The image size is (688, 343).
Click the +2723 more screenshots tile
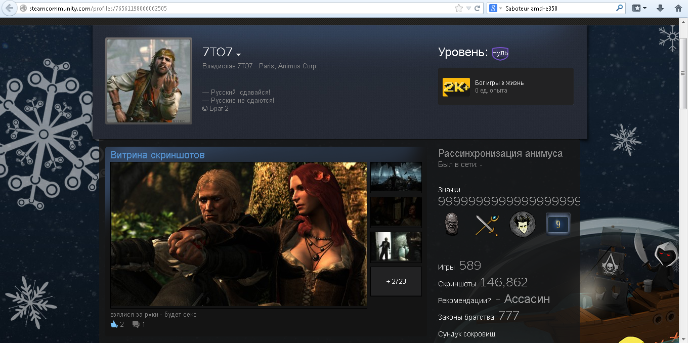click(396, 281)
